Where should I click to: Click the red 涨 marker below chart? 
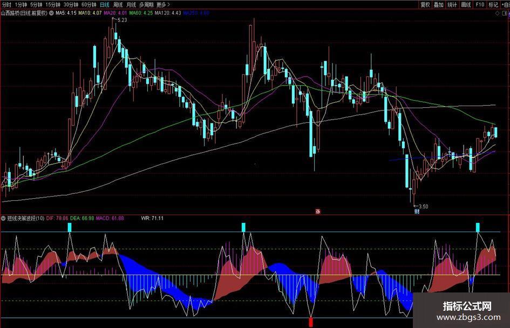(x=318, y=212)
